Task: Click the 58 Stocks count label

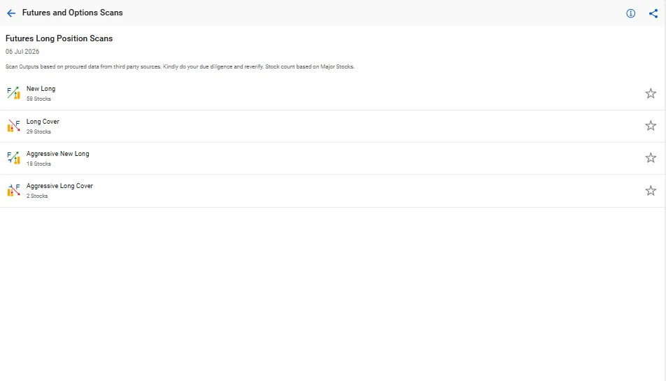Action: point(38,99)
